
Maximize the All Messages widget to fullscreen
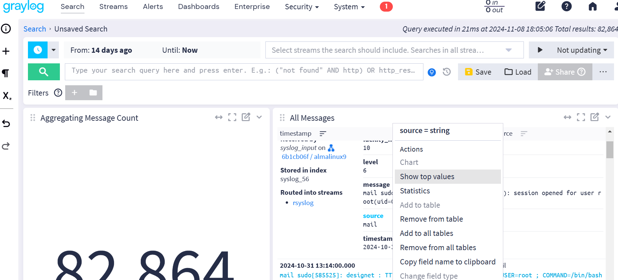[581, 117]
